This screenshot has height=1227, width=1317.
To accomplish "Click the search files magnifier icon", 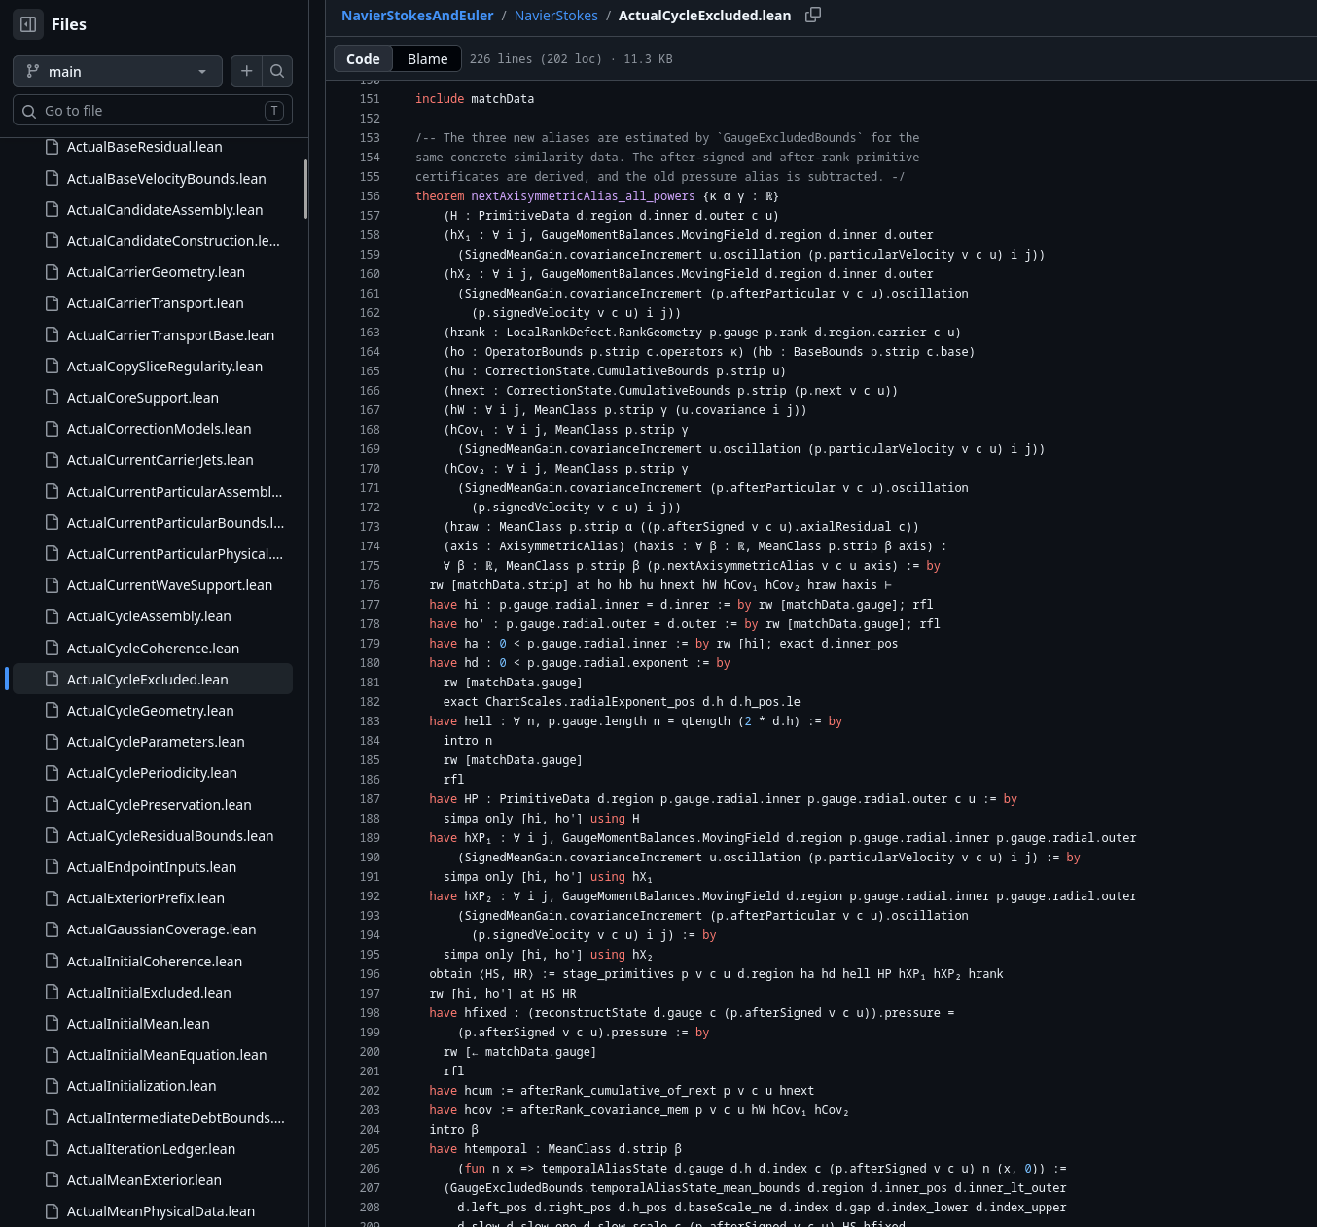I will 277,71.
